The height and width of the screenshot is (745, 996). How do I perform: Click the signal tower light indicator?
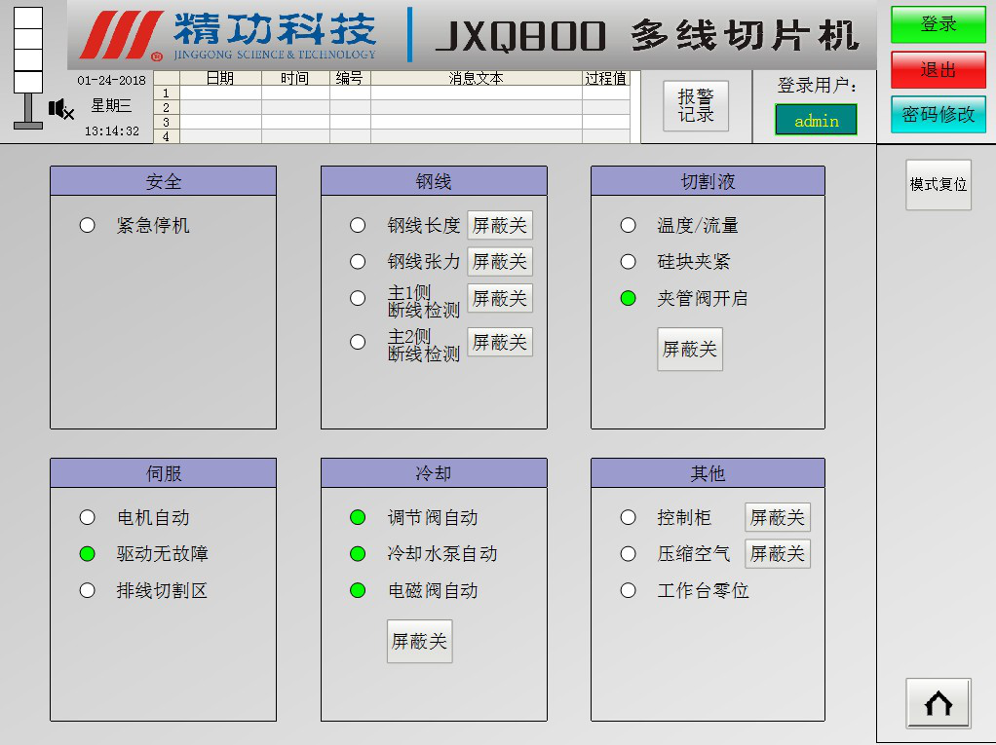coord(28,67)
